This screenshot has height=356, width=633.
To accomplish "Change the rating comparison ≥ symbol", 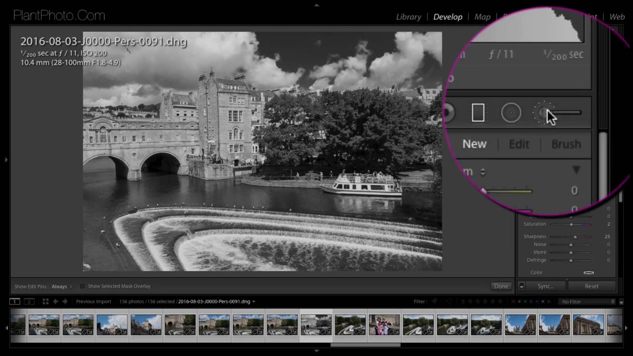I will (x=463, y=302).
